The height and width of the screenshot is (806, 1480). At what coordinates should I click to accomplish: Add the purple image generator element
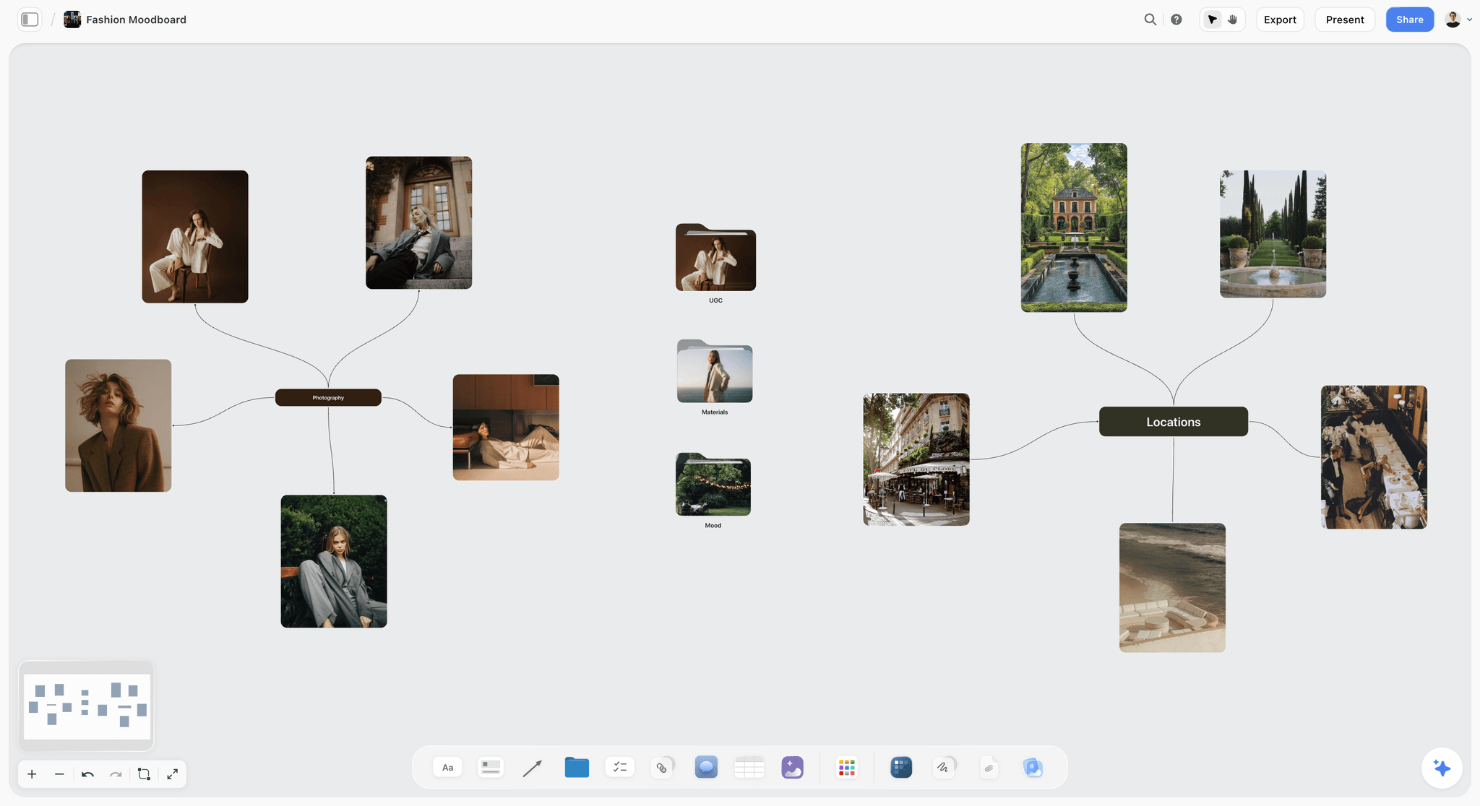point(792,767)
